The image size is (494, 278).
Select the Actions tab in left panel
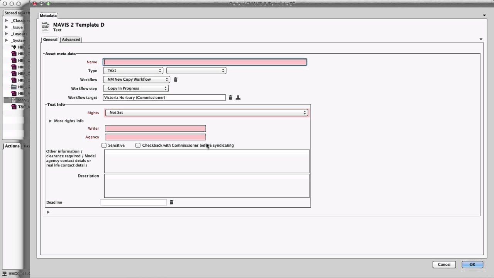pyautogui.click(x=12, y=146)
